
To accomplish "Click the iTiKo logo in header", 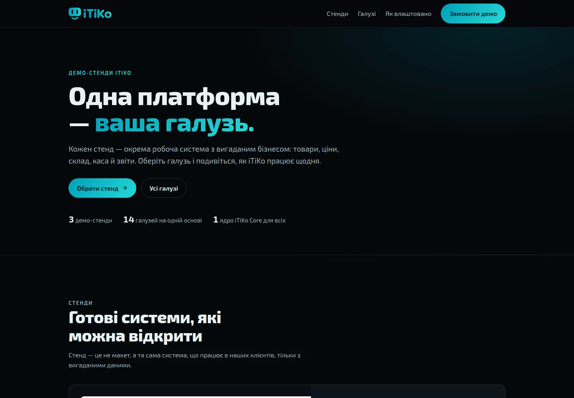I will point(90,14).
